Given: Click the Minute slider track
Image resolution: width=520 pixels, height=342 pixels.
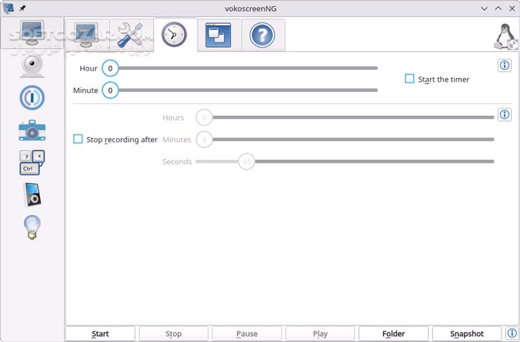Looking at the screenshot, I should 240,90.
